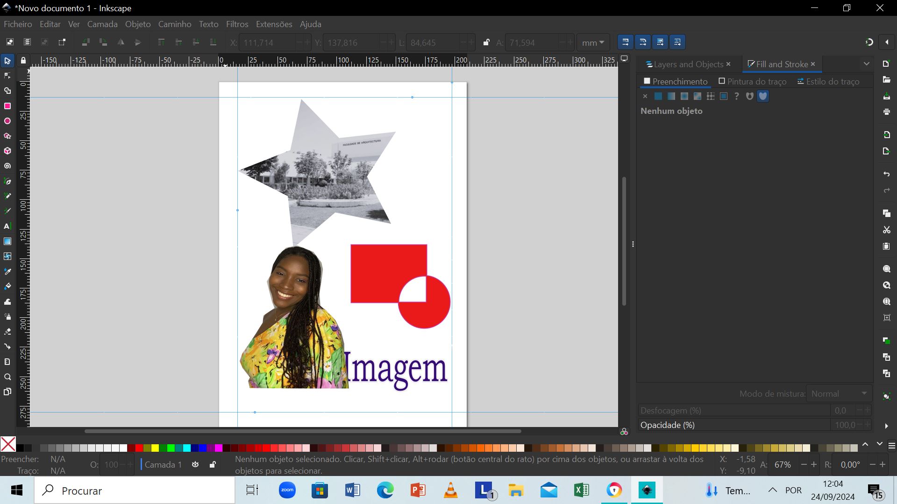Lower selection to bottom
Screen dimensions: 897x504
(213, 42)
